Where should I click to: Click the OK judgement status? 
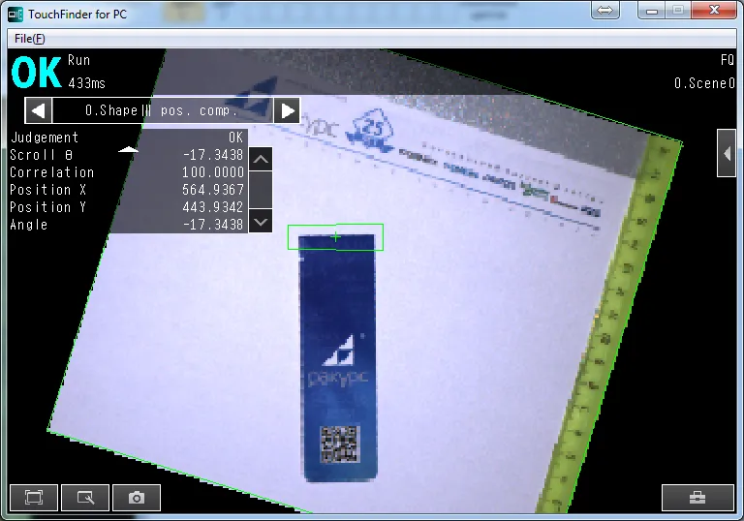[x=37, y=73]
